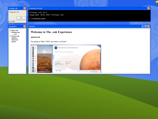Select Retro.xak in the Navigation tree
Image resolution: width=158 pixels, height=119 pixels.
click(x=15, y=30)
